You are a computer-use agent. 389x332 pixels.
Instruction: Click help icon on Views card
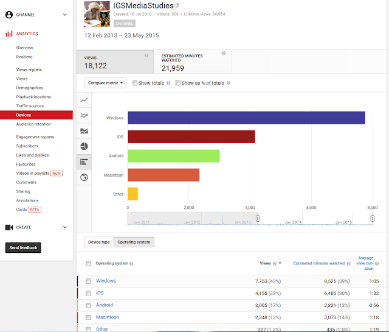[x=146, y=55]
